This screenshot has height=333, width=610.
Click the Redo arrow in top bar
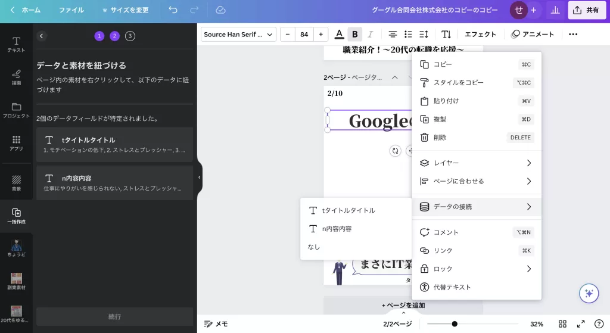(194, 10)
